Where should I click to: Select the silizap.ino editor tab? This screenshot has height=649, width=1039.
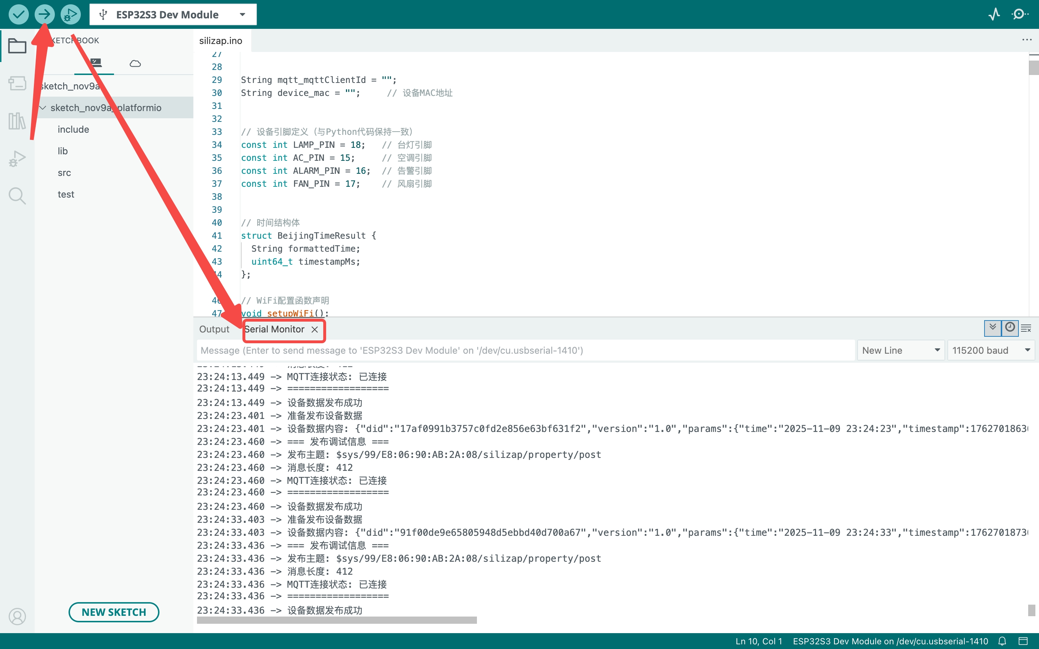click(x=221, y=40)
